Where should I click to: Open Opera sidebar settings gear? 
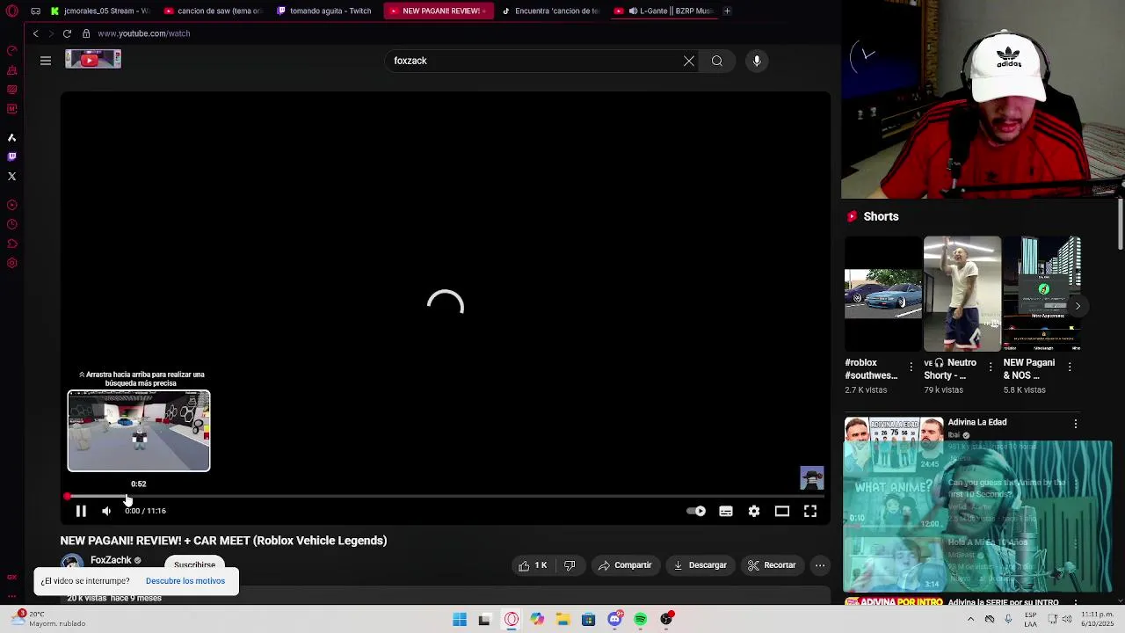pos(11,263)
